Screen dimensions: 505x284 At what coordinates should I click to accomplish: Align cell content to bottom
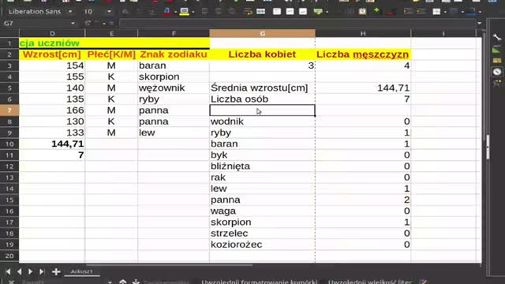pyautogui.click(x=303, y=12)
